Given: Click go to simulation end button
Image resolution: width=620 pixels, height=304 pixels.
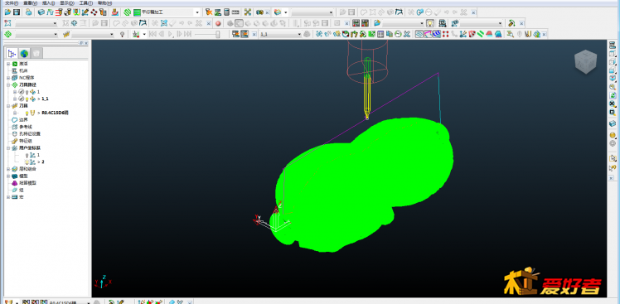Looking at the screenshot, I should coord(188,35).
